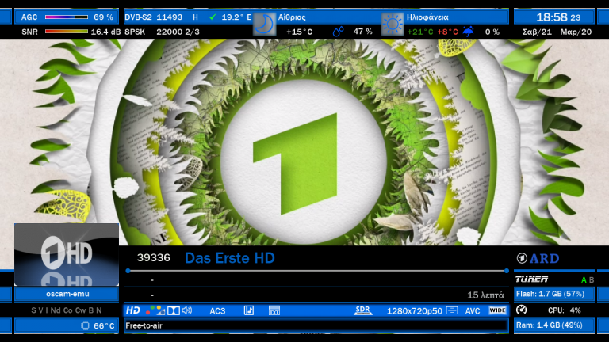
Task: Click the SNR signal quality bar
Action: (x=67, y=32)
